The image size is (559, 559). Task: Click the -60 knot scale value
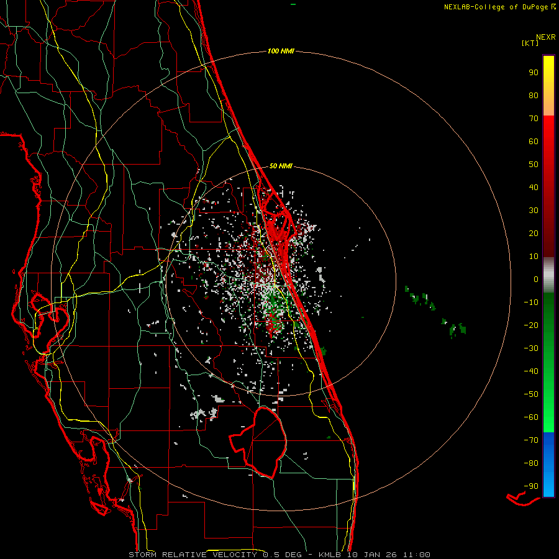(531, 417)
